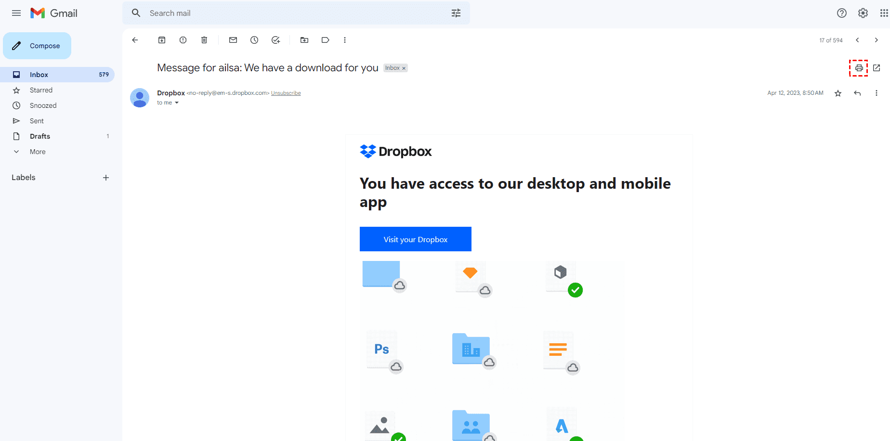This screenshot has width=890, height=441.
Task: Open the Starred folder
Action: pyautogui.click(x=41, y=90)
